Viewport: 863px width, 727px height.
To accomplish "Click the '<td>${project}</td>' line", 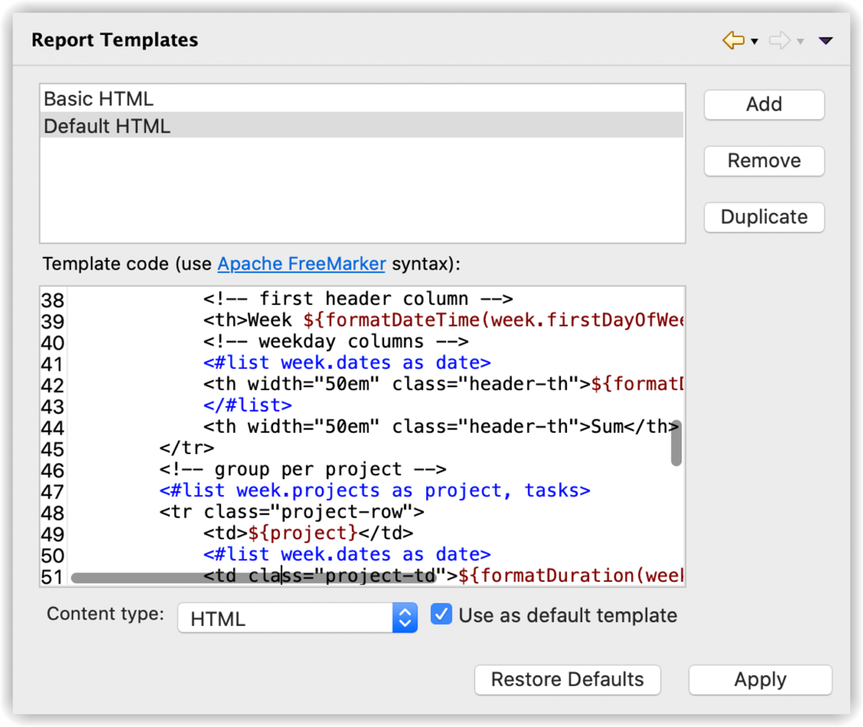I will click(308, 533).
